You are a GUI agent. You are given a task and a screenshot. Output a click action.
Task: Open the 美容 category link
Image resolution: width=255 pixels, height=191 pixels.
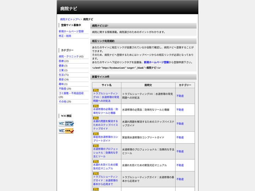61,80
